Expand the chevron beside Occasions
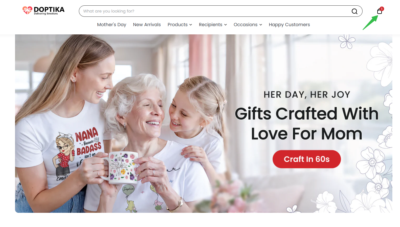 (261, 25)
